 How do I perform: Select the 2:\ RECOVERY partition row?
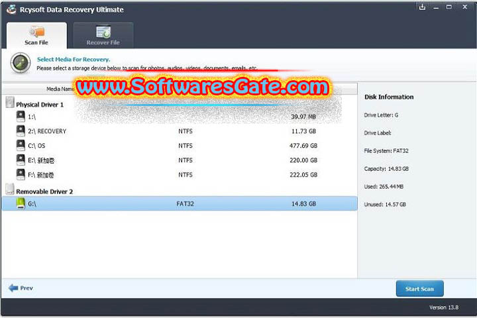(180, 131)
